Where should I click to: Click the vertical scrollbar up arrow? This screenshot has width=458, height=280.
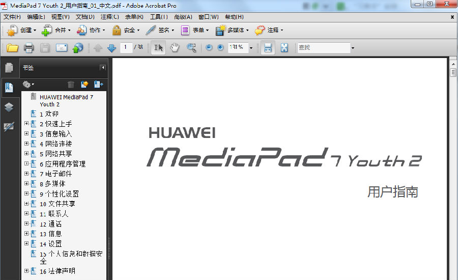(453, 64)
